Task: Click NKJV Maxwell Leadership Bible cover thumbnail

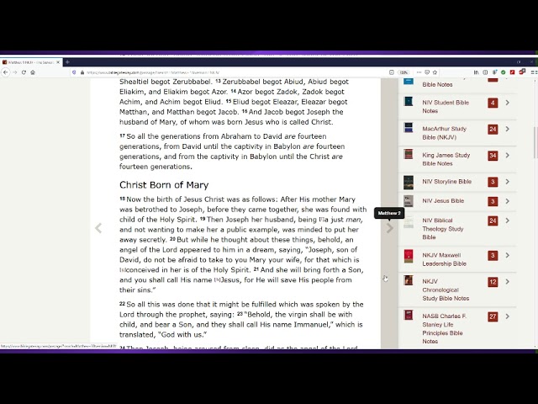Action: (409, 256)
